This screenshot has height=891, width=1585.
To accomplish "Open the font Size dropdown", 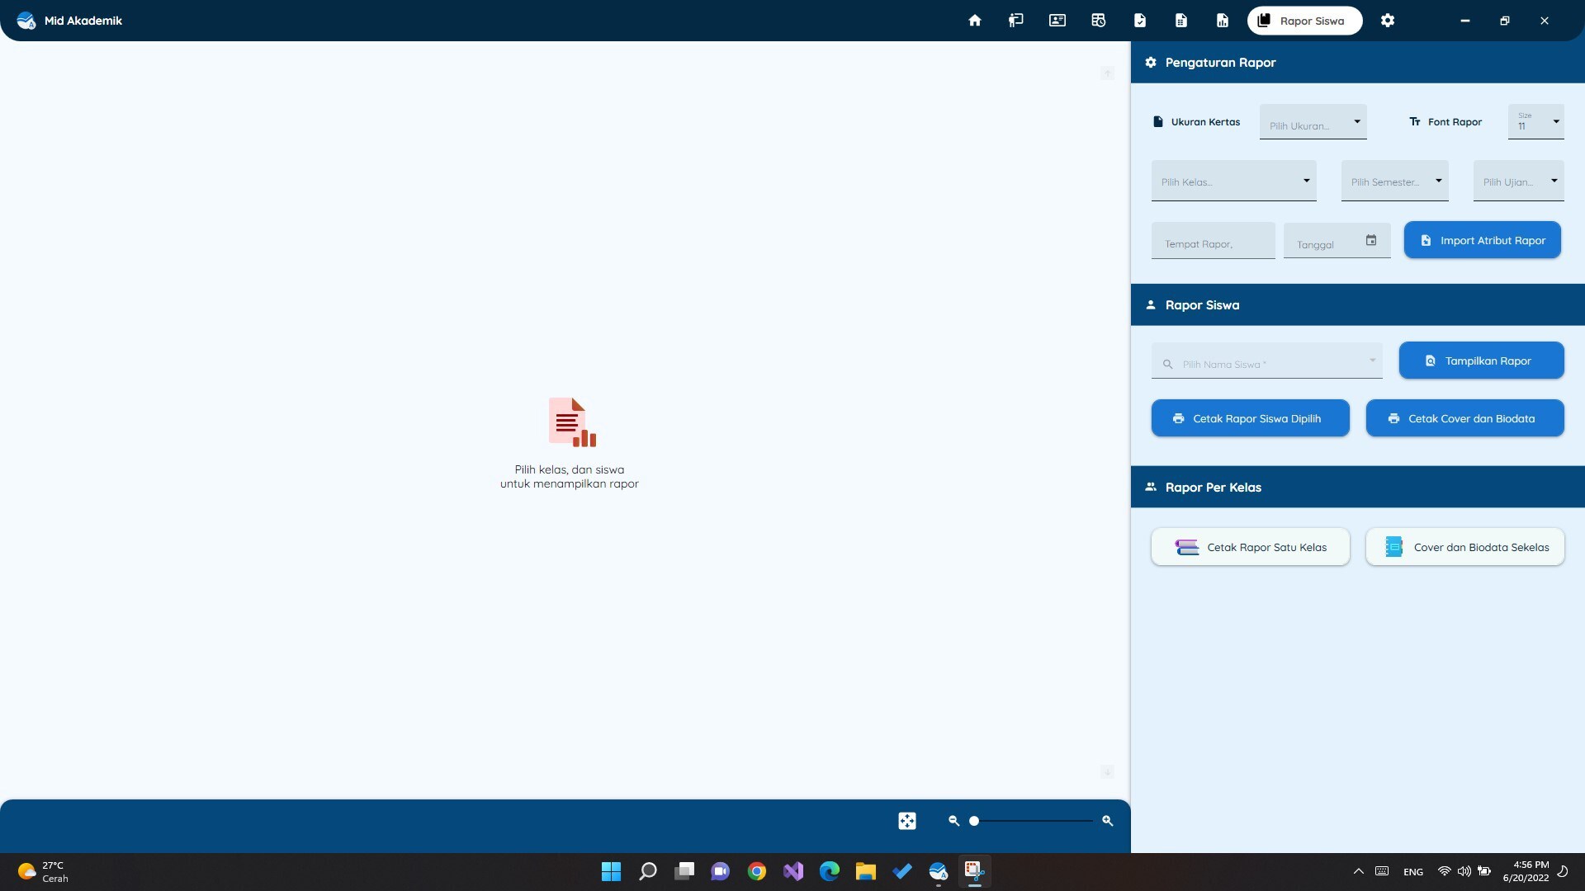I will (x=1535, y=122).
